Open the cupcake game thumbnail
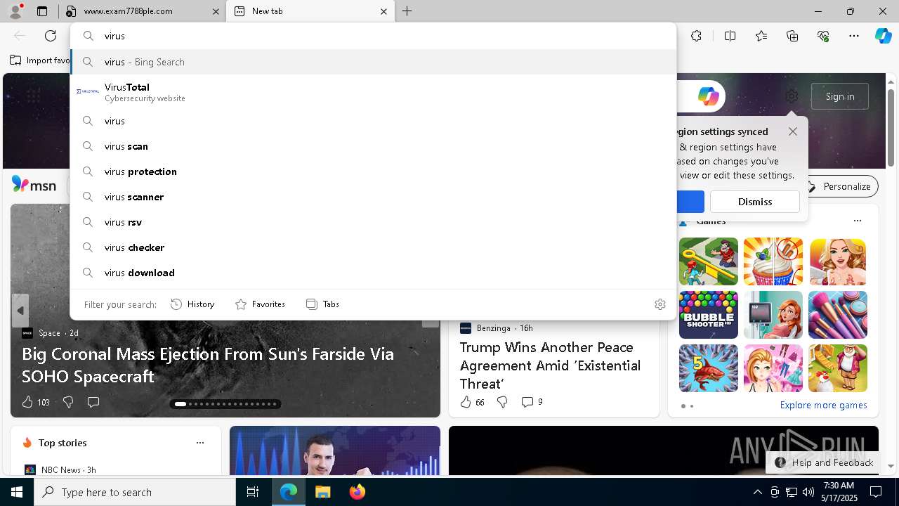Image resolution: width=899 pixels, height=506 pixels. point(773,261)
